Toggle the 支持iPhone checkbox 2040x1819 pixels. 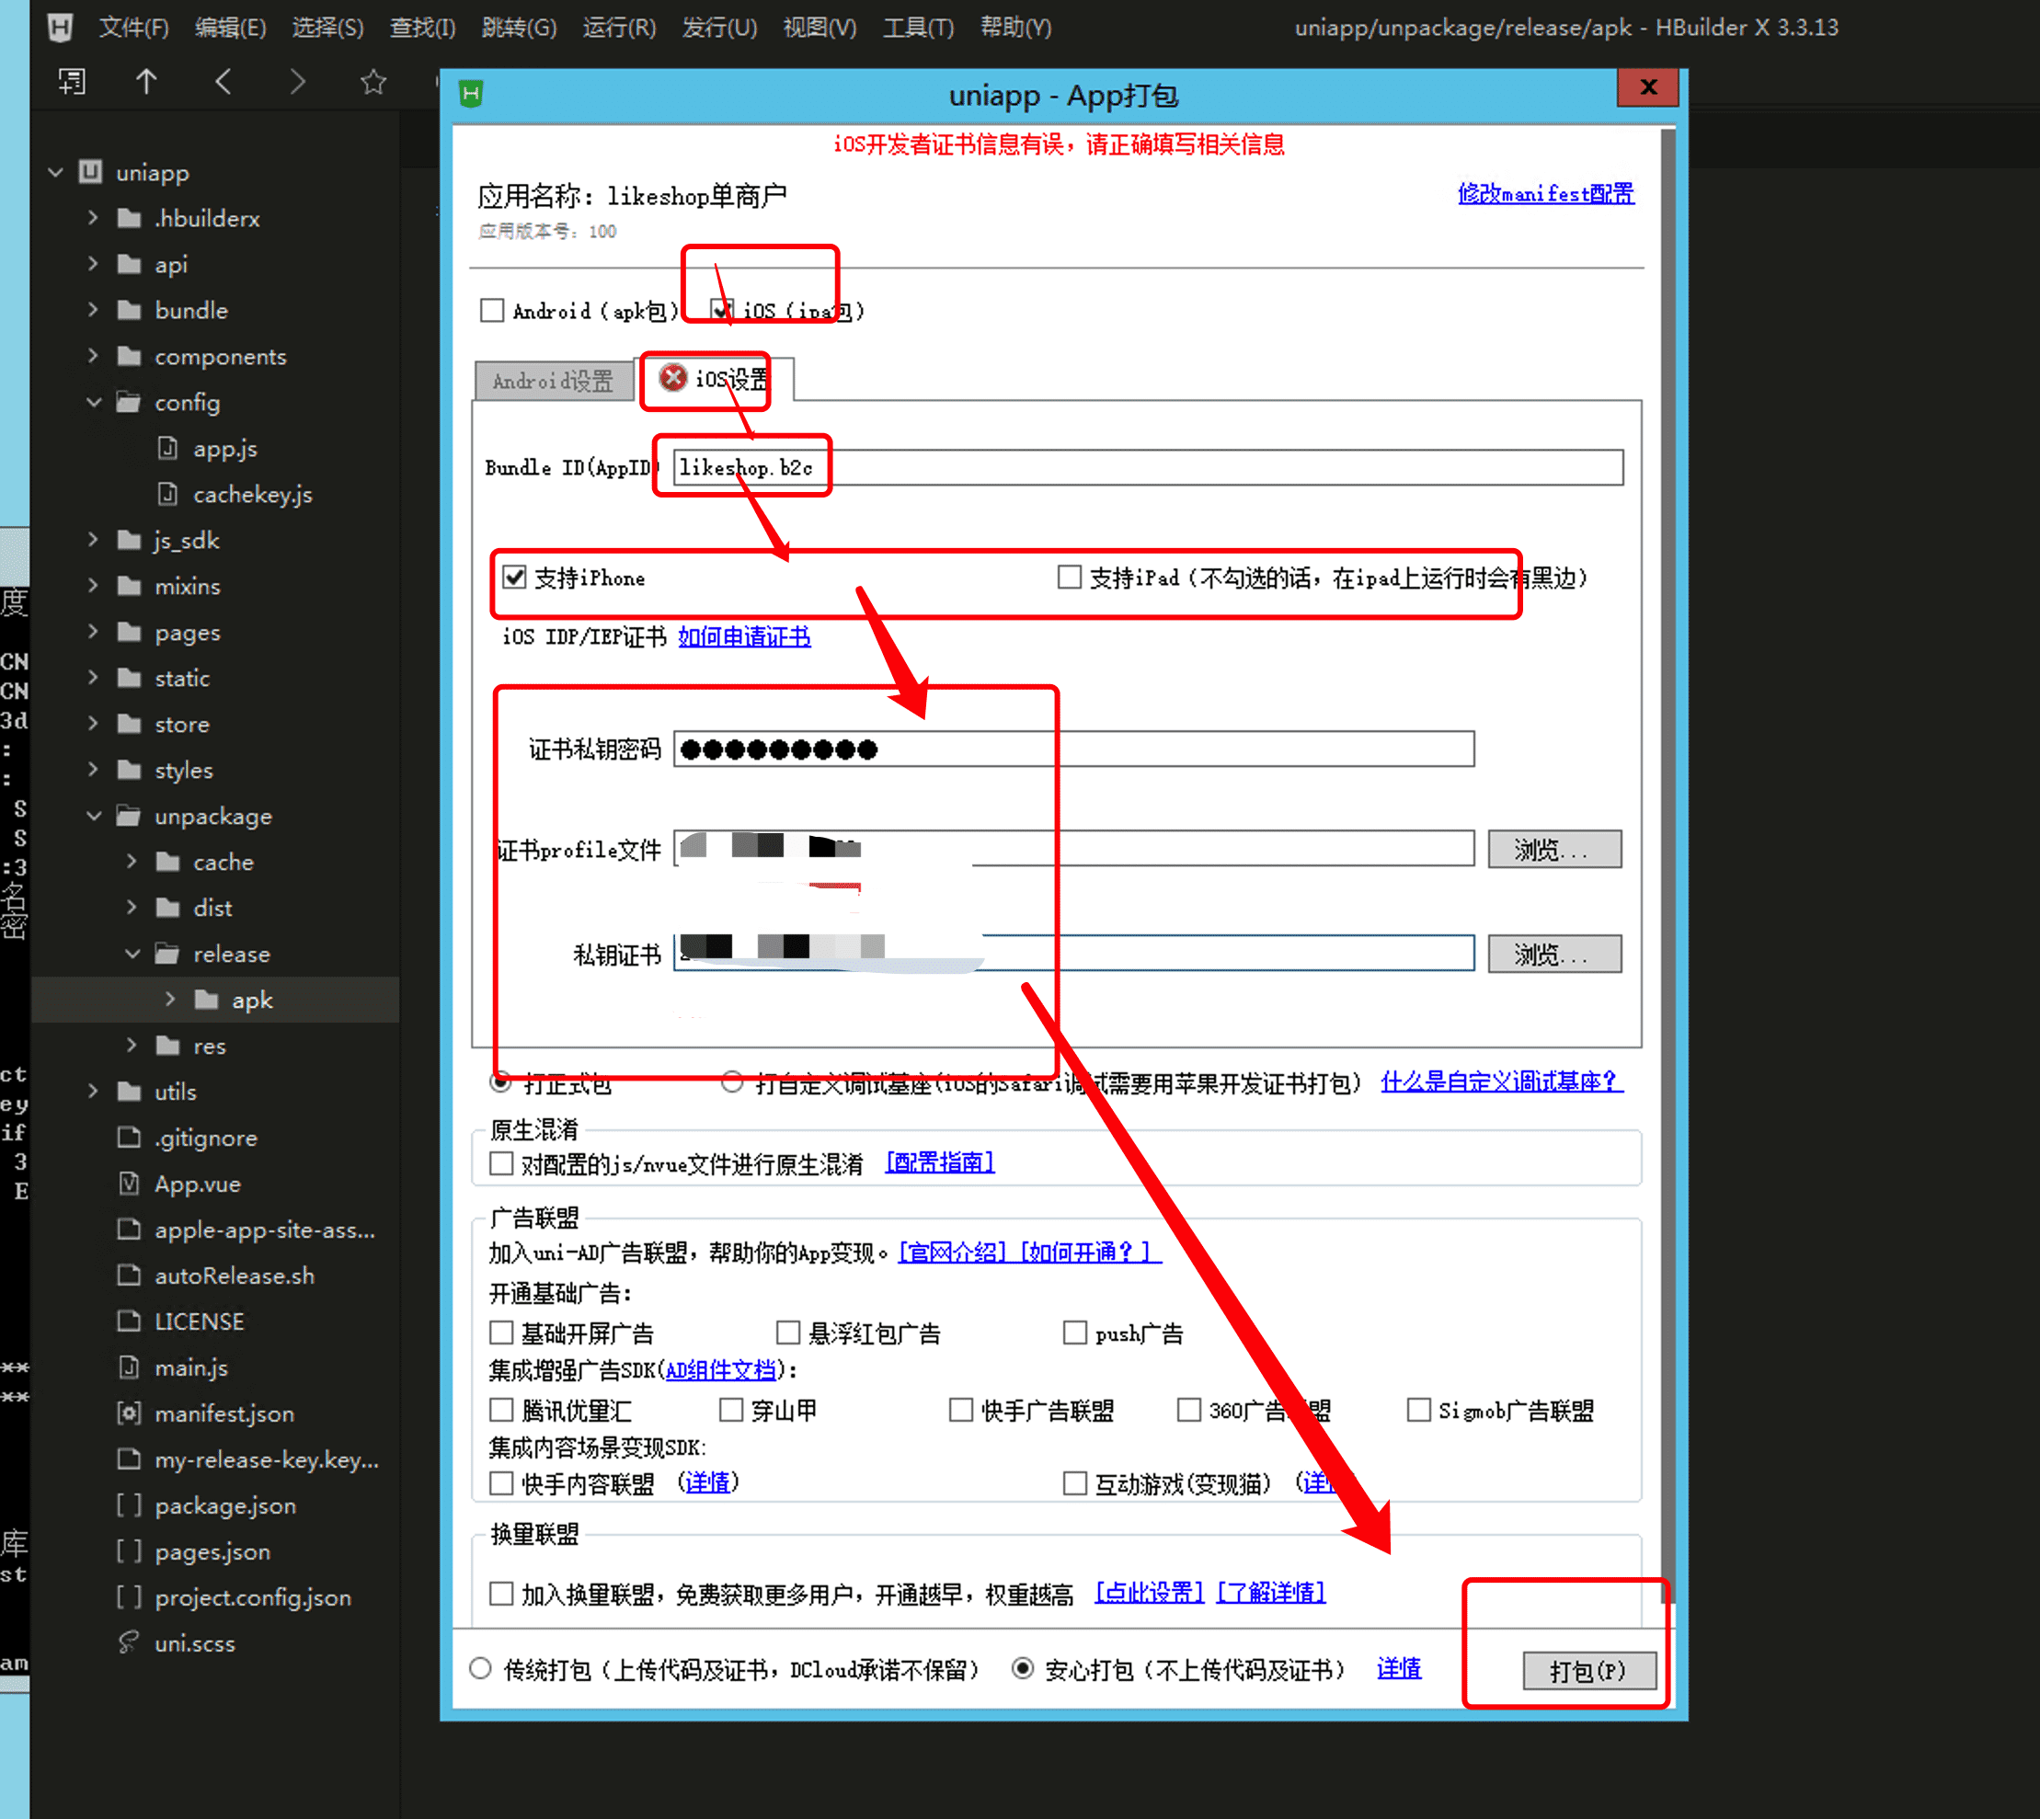[x=515, y=577]
